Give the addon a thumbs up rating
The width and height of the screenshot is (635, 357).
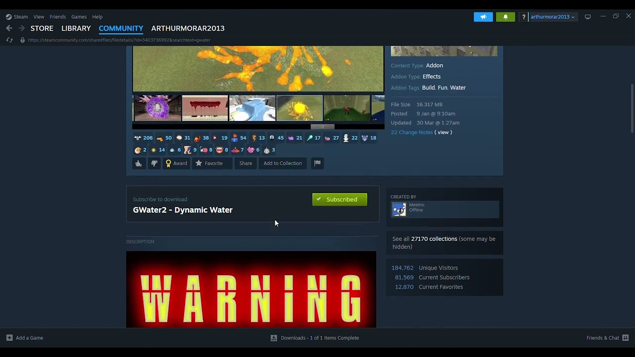pos(138,163)
